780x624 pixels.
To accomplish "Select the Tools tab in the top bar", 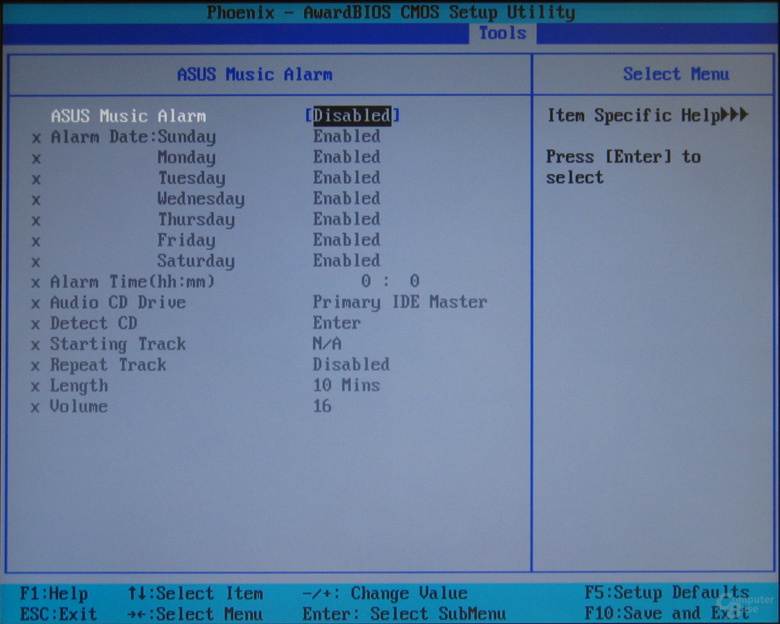I will 503,33.
